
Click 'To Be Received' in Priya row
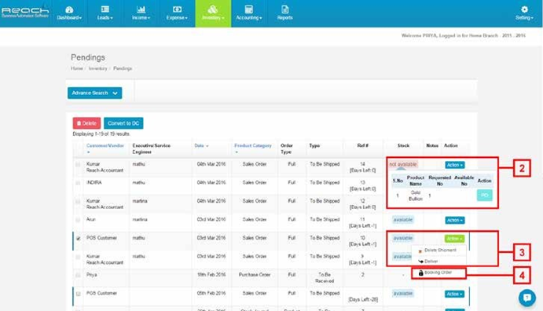325,278
